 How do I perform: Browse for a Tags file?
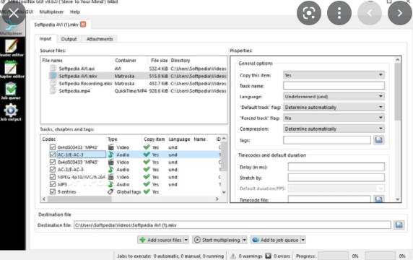click(379, 140)
